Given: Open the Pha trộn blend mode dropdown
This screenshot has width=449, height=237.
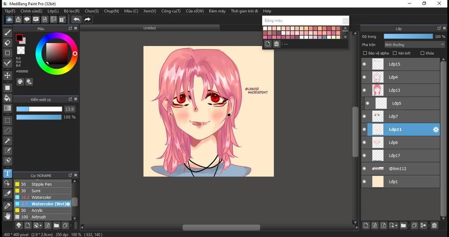Looking at the screenshot, I should tap(415, 45).
